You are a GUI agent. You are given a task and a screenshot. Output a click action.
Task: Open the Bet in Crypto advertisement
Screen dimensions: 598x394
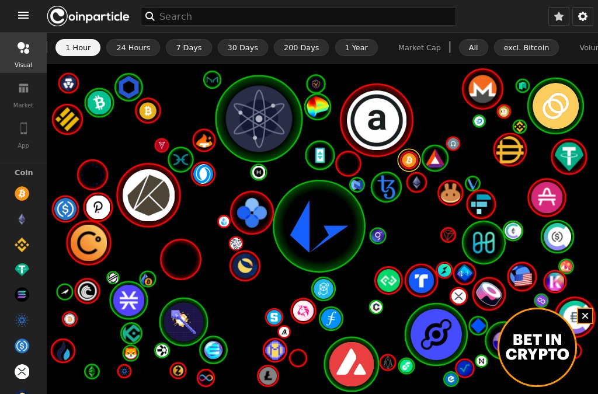point(537,347)
